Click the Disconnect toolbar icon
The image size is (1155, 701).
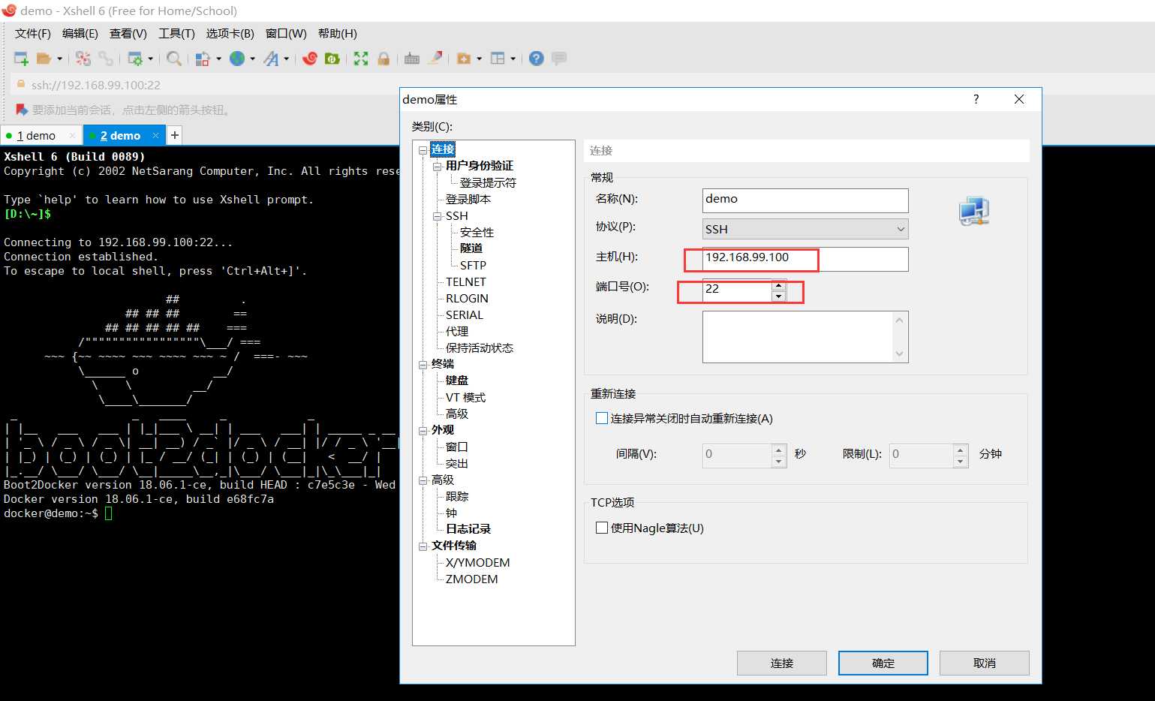click(83, 59)
